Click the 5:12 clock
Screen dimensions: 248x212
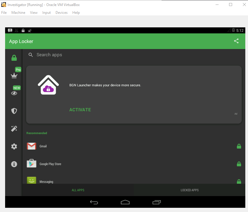(240, 30)
